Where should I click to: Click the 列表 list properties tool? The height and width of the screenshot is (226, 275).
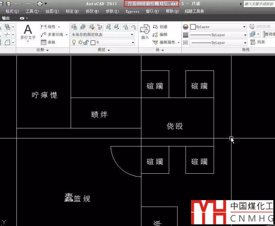[x=258, y=42]
